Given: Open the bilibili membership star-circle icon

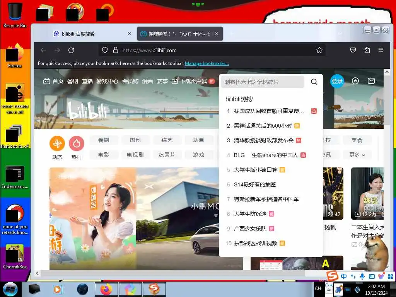Looking at the screenshot, I should point(355,81).
